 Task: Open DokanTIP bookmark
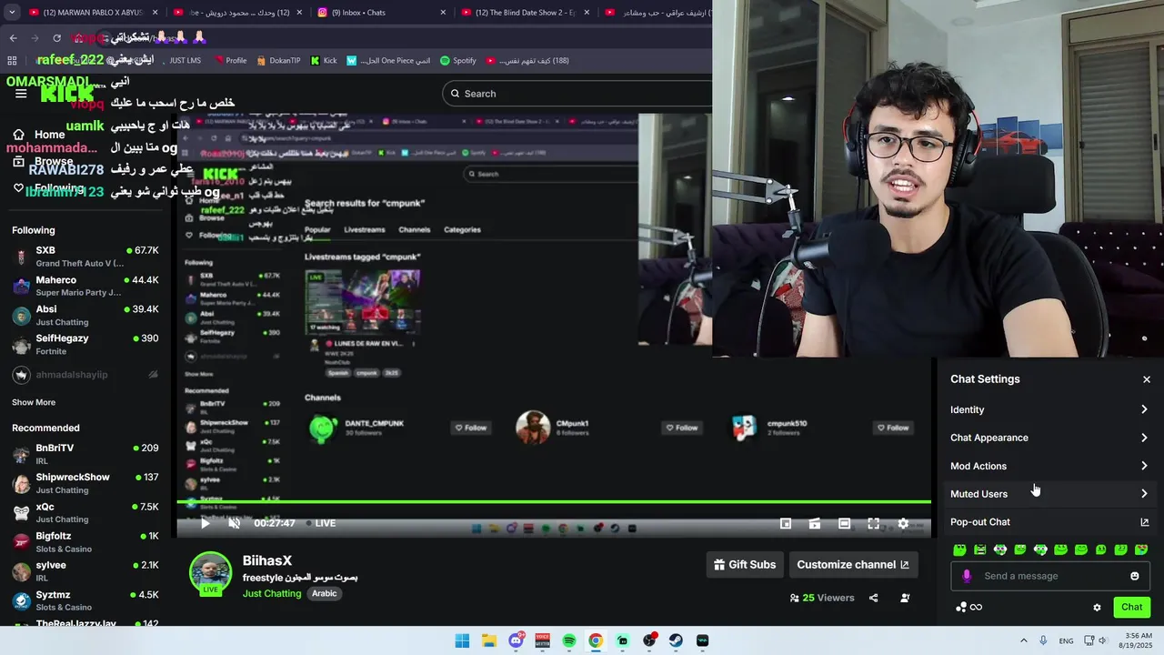(x=278, y=61)
